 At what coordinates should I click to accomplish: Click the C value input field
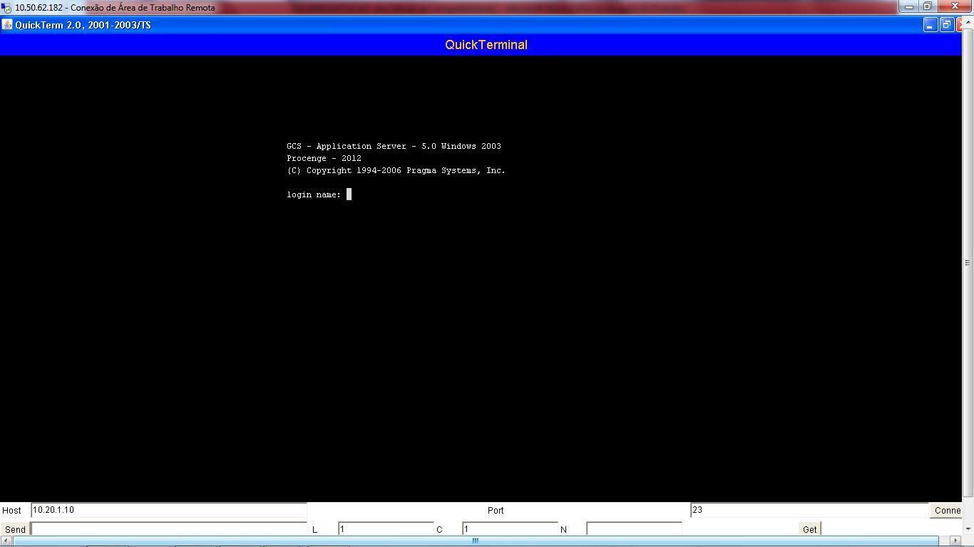coord(509,529)
